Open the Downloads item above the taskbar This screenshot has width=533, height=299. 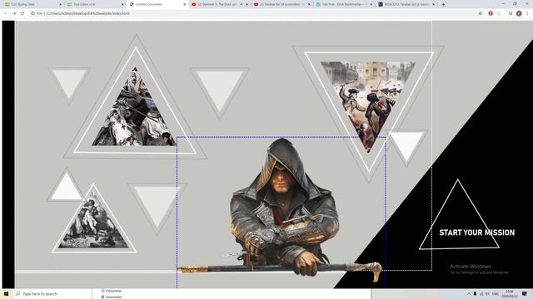112,297
